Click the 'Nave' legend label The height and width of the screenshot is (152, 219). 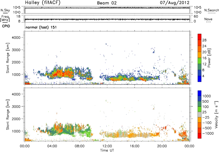point(208,19)
